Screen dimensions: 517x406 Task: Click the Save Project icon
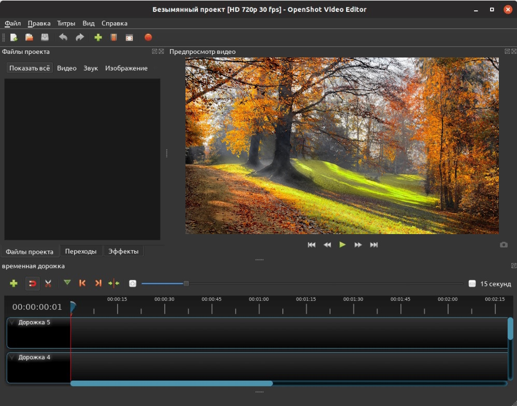[45, 37]
